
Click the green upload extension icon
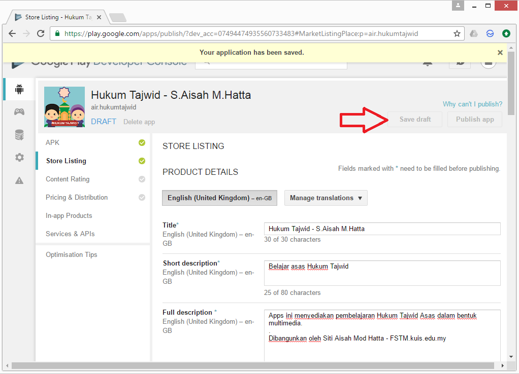[x=506, y=33]
